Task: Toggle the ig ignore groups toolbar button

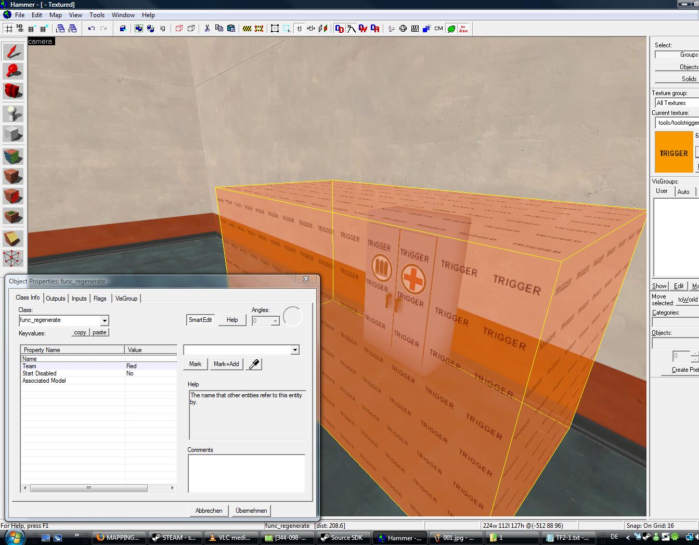Action: coord(162,29)
